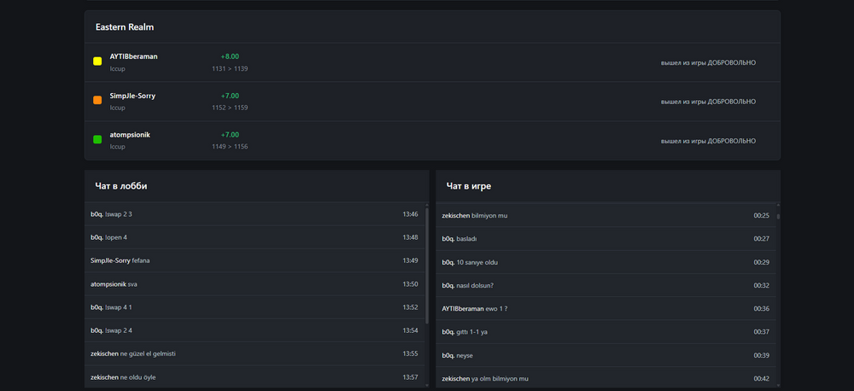The height and width of the screenshot is (391, 854).
Task: Click the lobby chat vertical scrollbar
Action: (x=426, y=265)
